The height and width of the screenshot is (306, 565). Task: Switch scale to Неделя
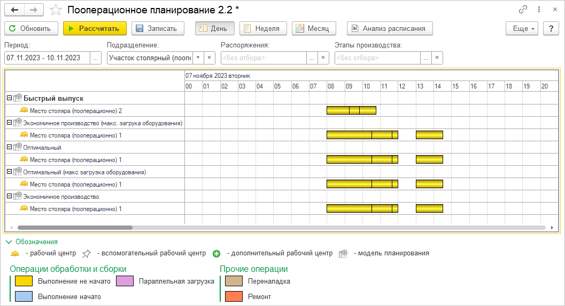(x=263, y=28)
